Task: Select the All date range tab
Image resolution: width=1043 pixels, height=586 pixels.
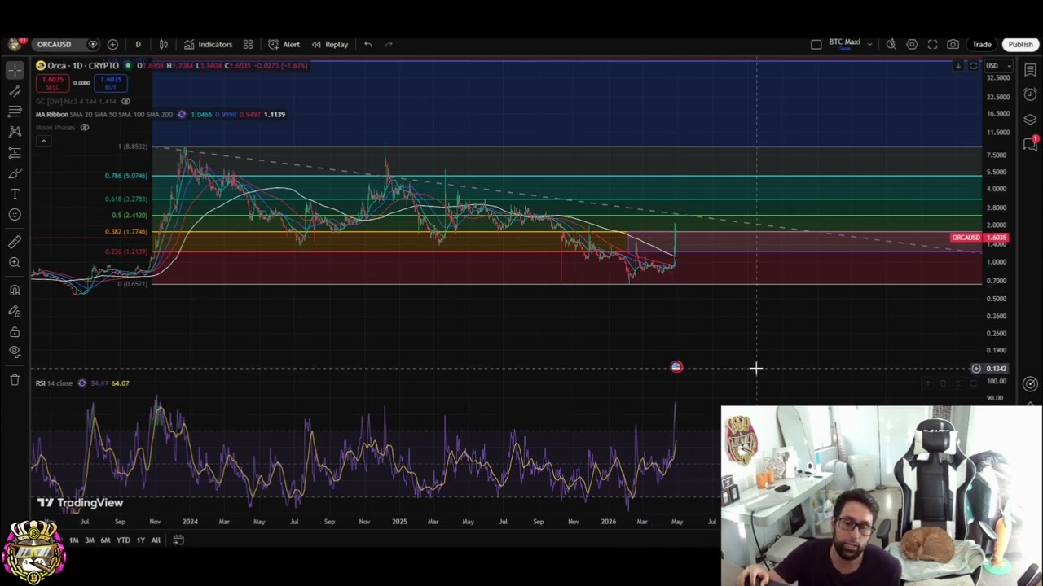Action: click(156, 540)
